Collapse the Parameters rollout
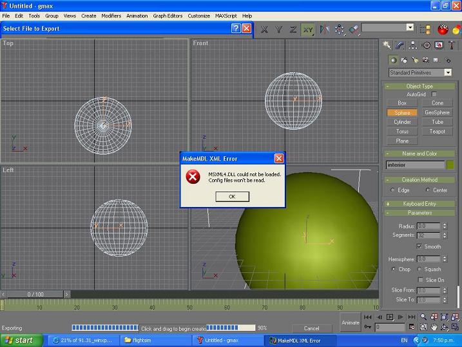Screen dimensions: 462x347 pyautogui.click(x=419, y=213)
